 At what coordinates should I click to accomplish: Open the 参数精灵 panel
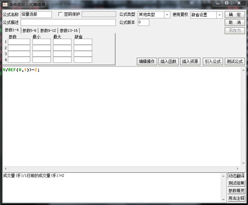(x=237, y=191)
